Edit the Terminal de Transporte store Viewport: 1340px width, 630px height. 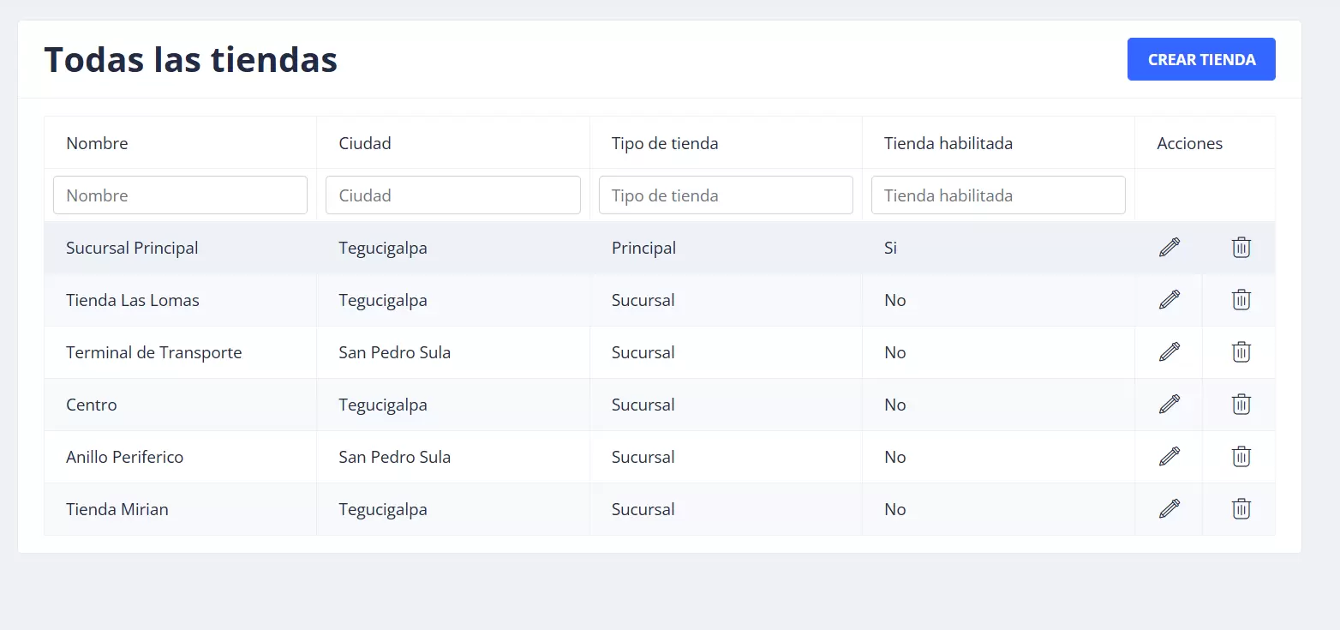coord(1169,352)
